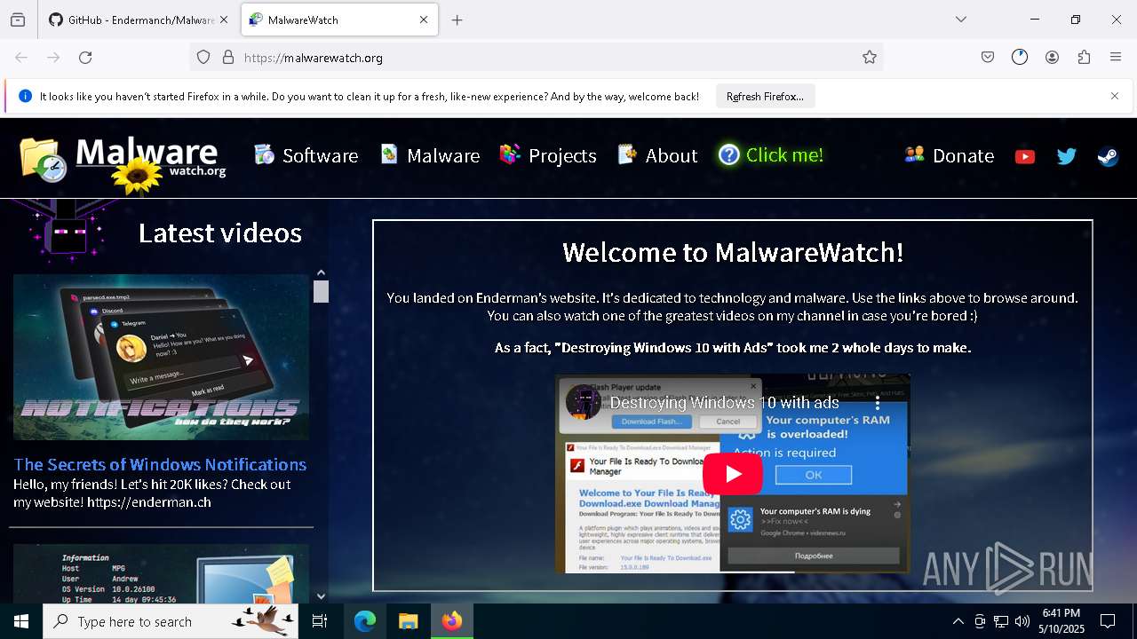Bookmark this page with star icon
Image resolution: width=1137 pixels, height=639 pixels.
870,58
